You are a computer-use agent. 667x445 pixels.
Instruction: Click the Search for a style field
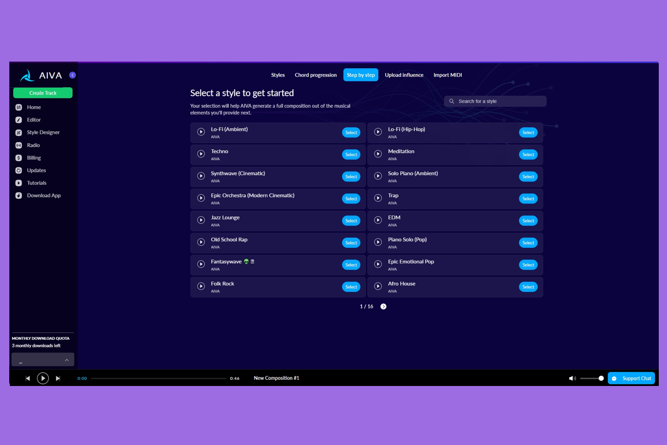[495, 101]
